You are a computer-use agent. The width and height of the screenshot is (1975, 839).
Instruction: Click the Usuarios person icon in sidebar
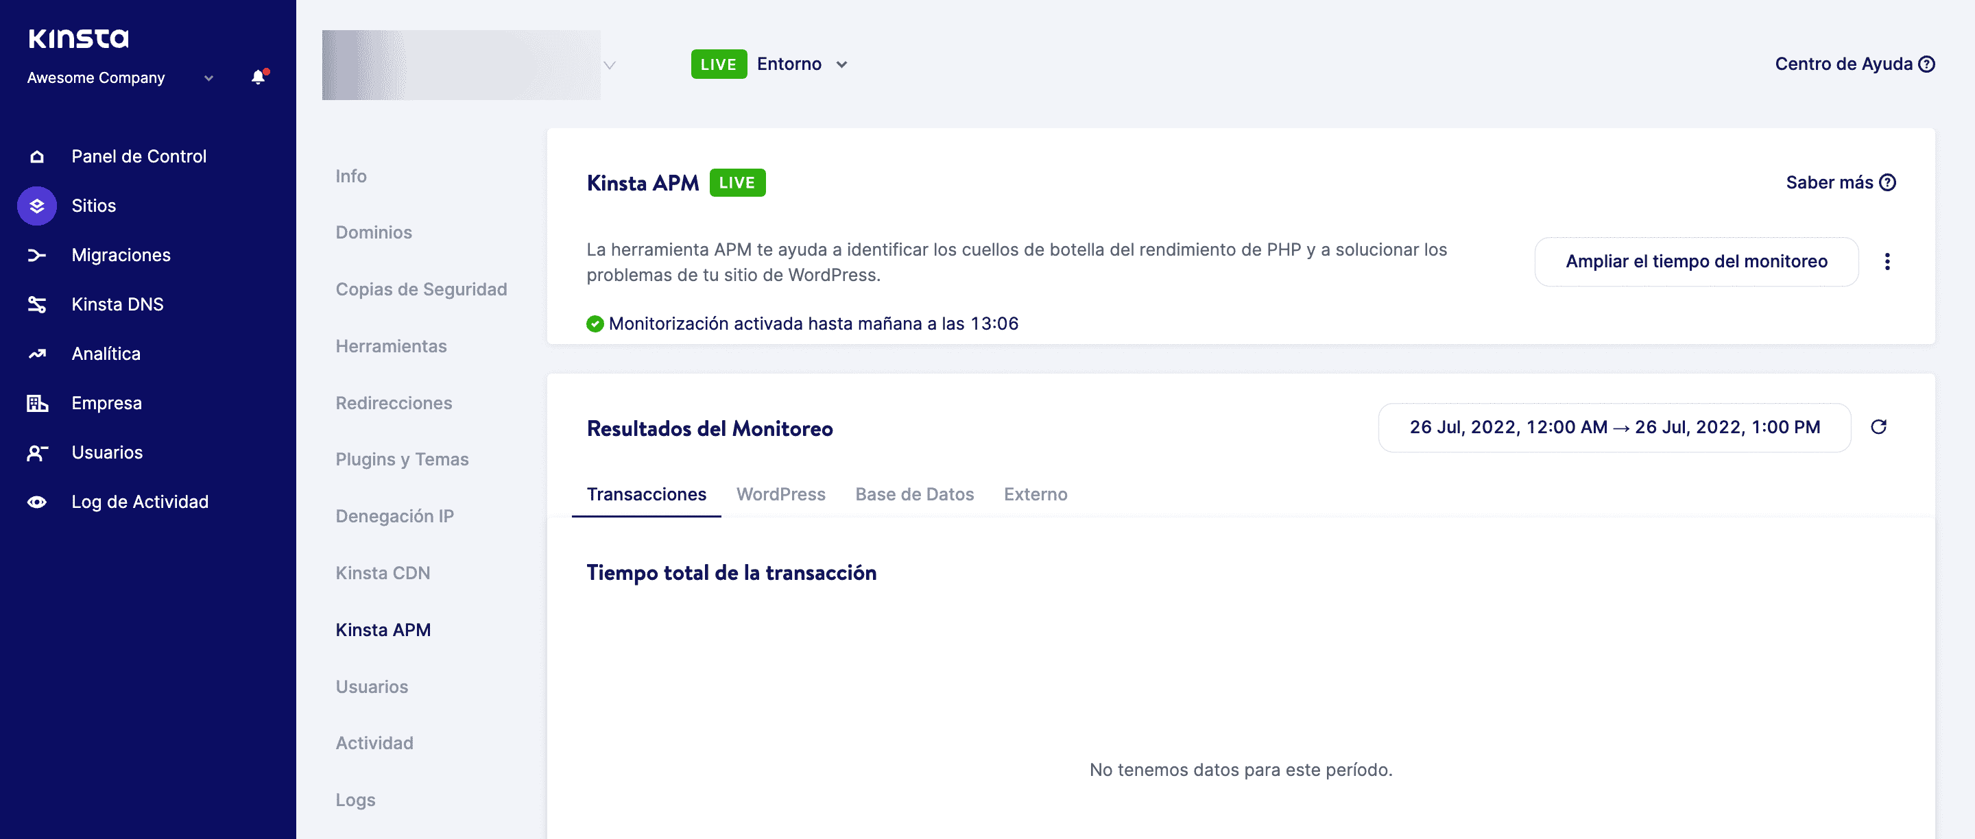click(37, 453)
